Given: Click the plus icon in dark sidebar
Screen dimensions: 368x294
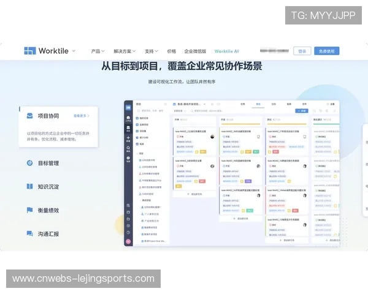Looking at the screenshot, I should point(128,139).
